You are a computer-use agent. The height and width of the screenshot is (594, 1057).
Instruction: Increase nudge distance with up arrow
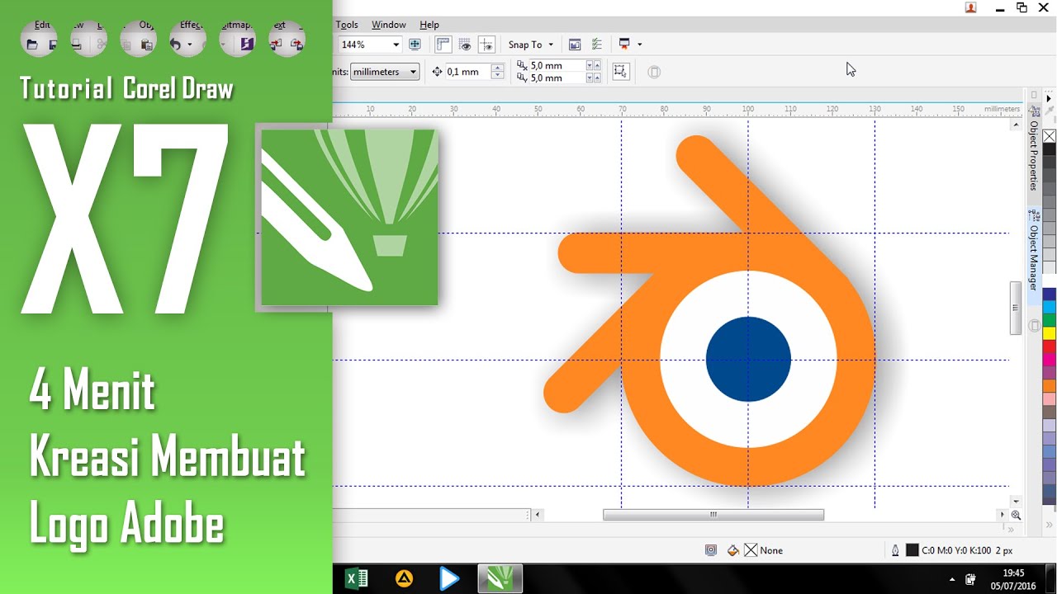coord(497,68)
